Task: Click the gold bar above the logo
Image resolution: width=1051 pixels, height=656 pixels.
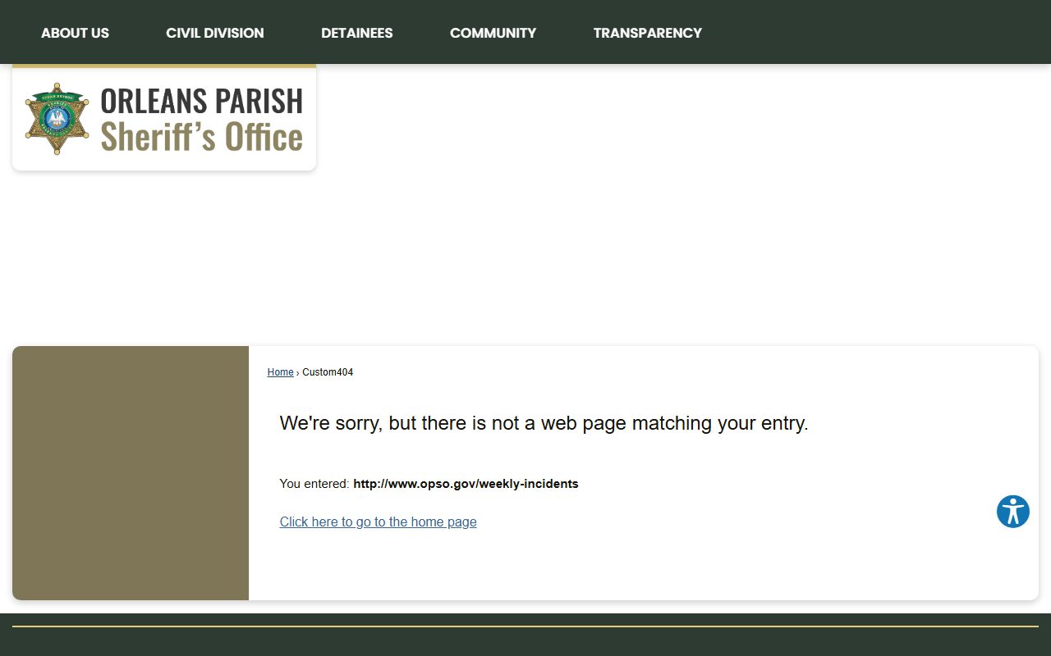Action: click(x=164, y=66)
